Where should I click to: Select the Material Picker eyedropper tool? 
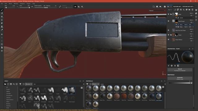pos(2,30)
